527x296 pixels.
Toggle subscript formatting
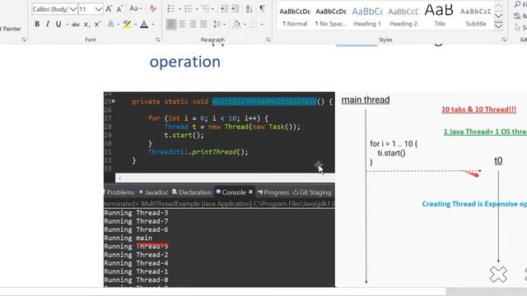tap(86, 24)
